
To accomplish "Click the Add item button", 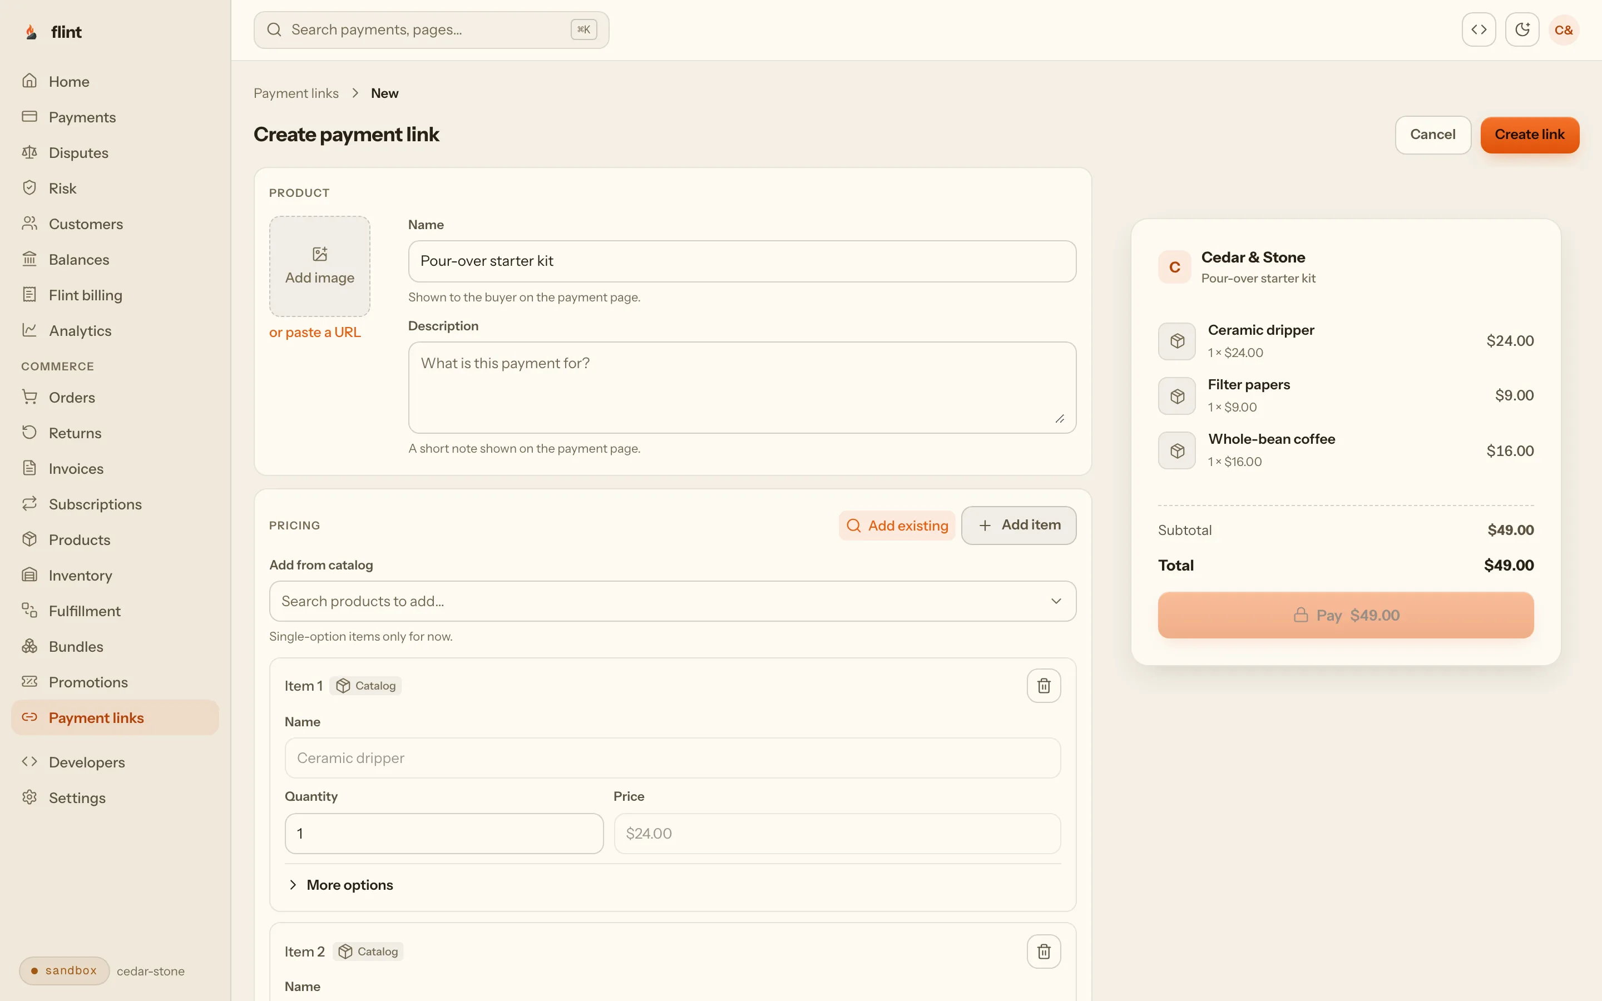I will point(1019,526).
